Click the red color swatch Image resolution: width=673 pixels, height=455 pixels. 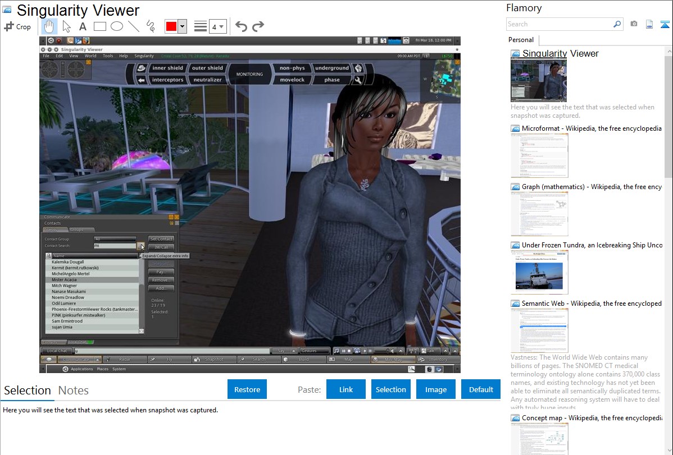(x=171, y=26)
